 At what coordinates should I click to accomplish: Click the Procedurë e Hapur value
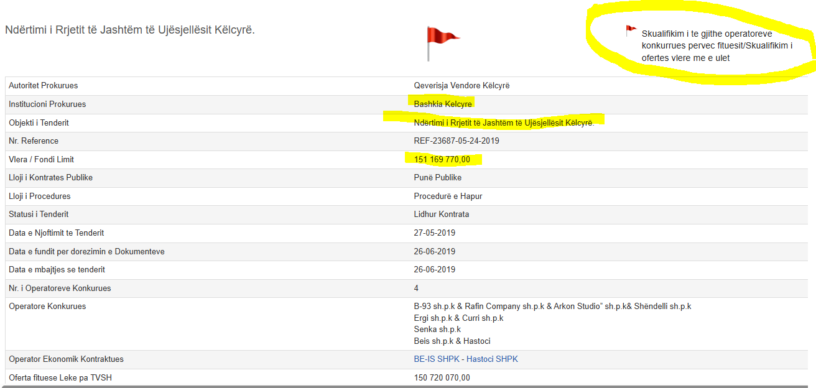[448, 196]
